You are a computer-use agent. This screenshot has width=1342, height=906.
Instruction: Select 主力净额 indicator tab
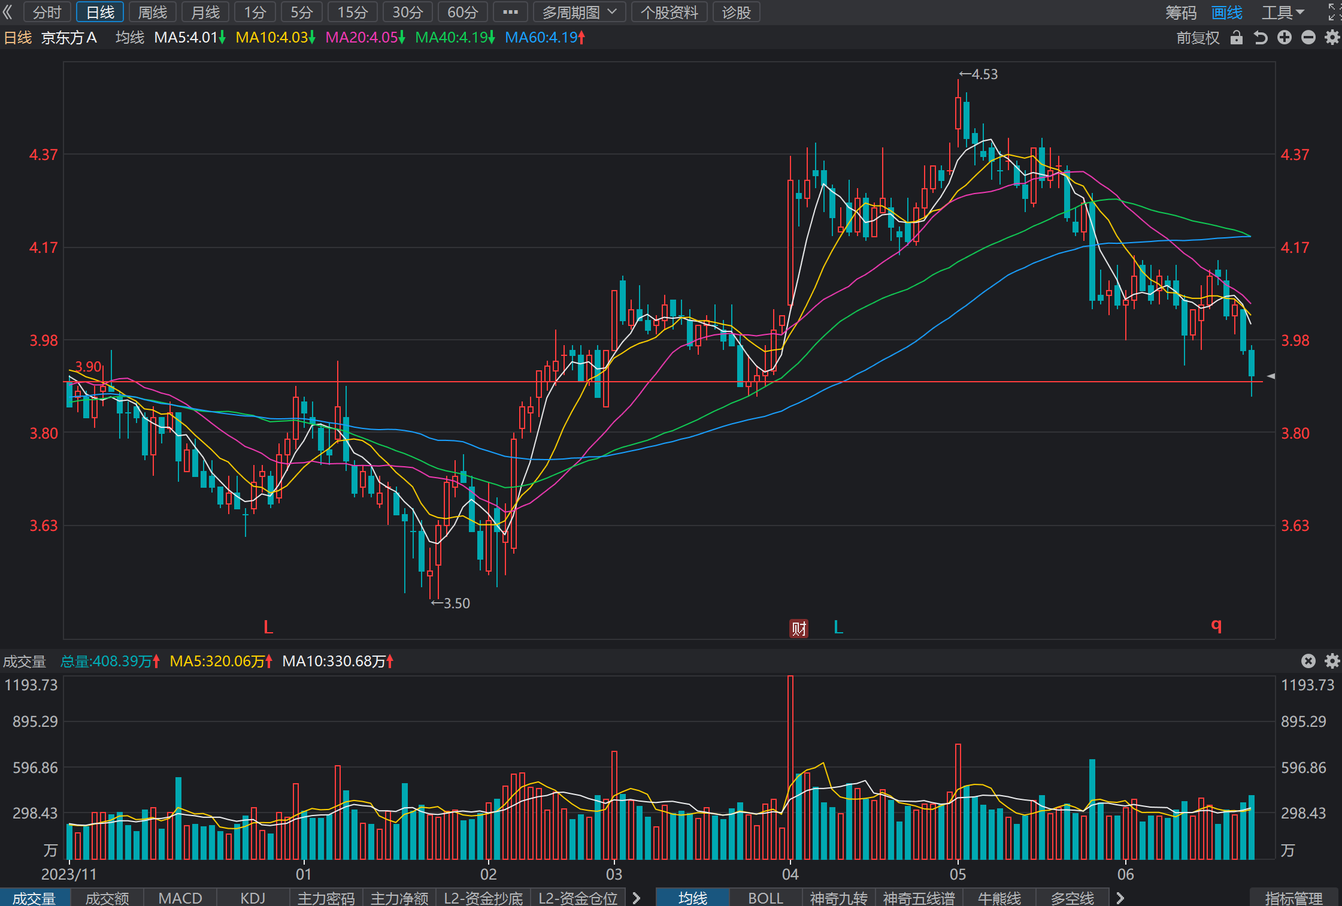tap(399, 898)
